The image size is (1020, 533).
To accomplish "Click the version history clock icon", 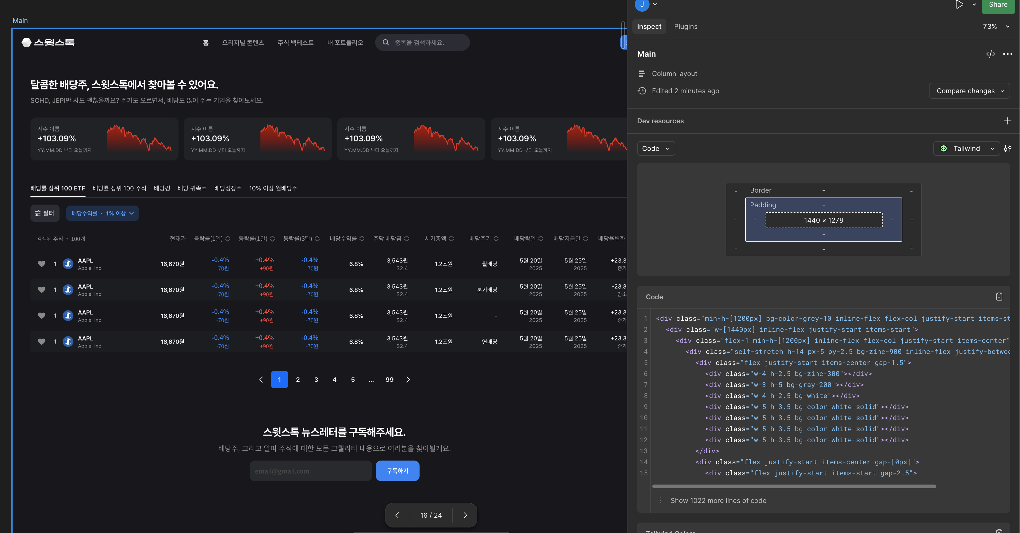I will point(642,91).
